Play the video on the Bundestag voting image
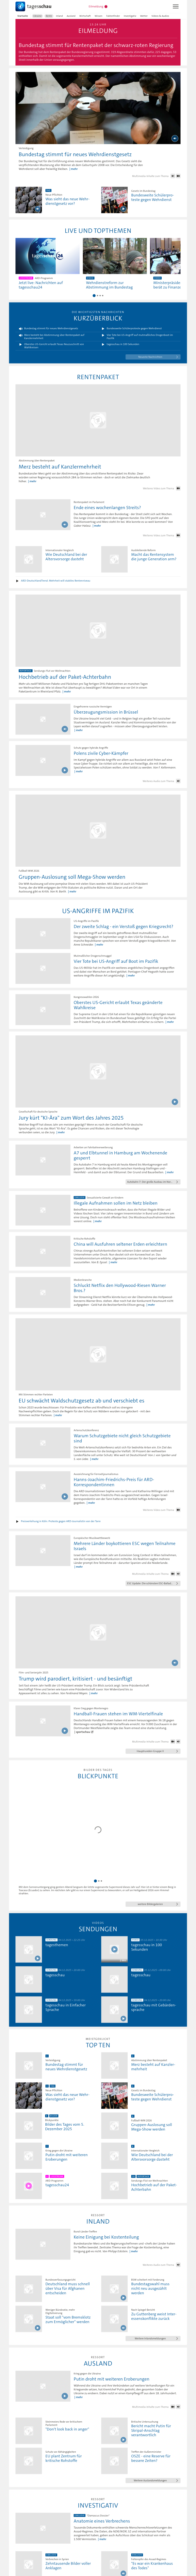The width and height of the screenshot is (196, 2576). pos(174,138)
